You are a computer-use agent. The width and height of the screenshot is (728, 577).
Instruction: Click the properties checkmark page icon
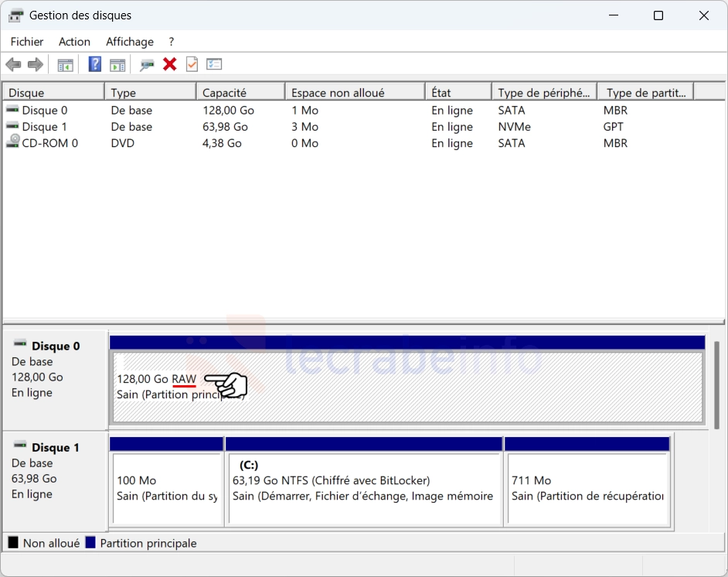[x=192, y=64]
